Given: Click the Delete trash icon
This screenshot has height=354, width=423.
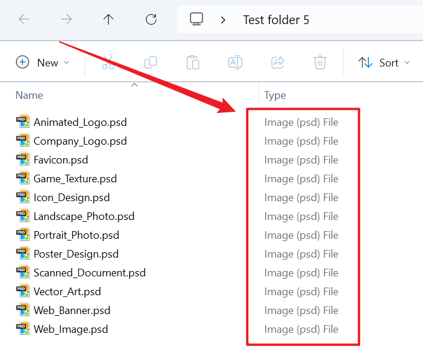Looking at the screenshot, I should (x=320, y=62).
